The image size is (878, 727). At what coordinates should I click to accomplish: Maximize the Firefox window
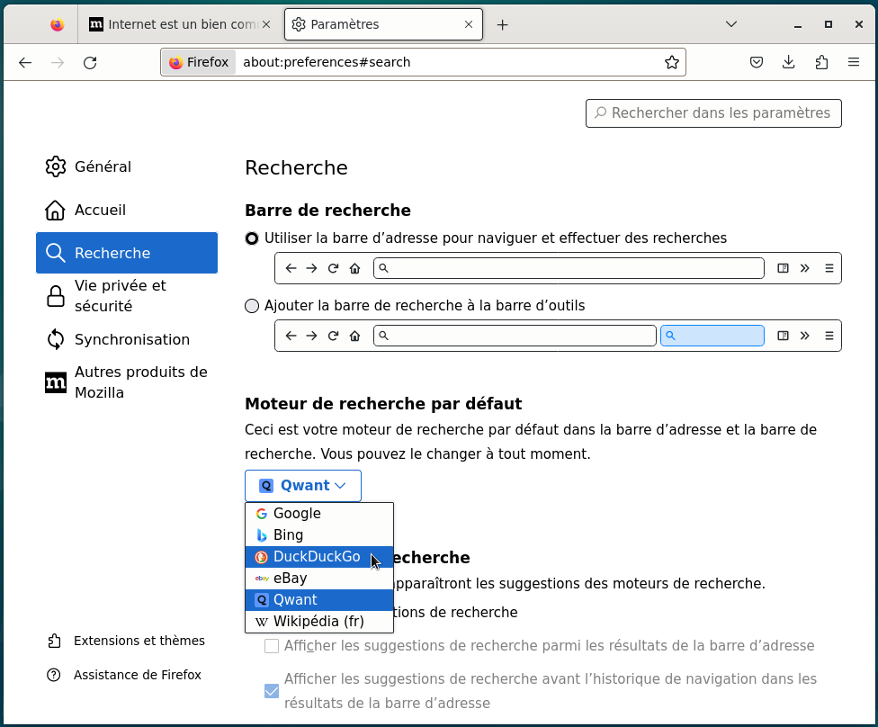(x=829, y=24)
